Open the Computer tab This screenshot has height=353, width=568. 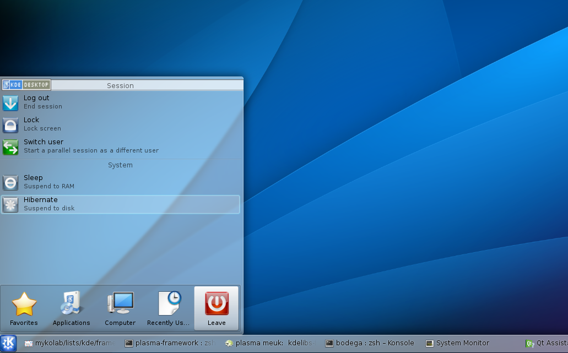(120, 308)
